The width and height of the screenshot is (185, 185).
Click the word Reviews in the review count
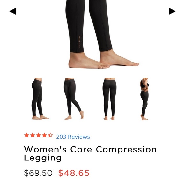click(x=79, y=137)
